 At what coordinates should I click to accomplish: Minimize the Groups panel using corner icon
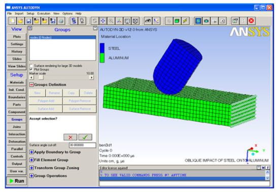[x=95, y=28]
